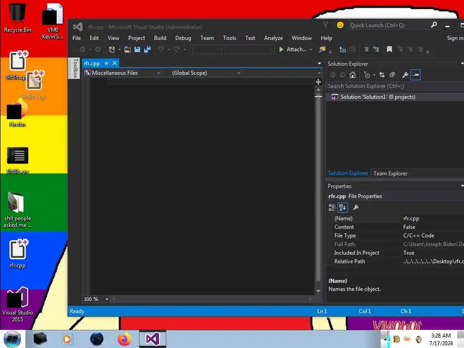Click the editor vertical scrollbar down arrow
Image resolution: width=464 pixels, height=348 pixels.
coord(319,291)
